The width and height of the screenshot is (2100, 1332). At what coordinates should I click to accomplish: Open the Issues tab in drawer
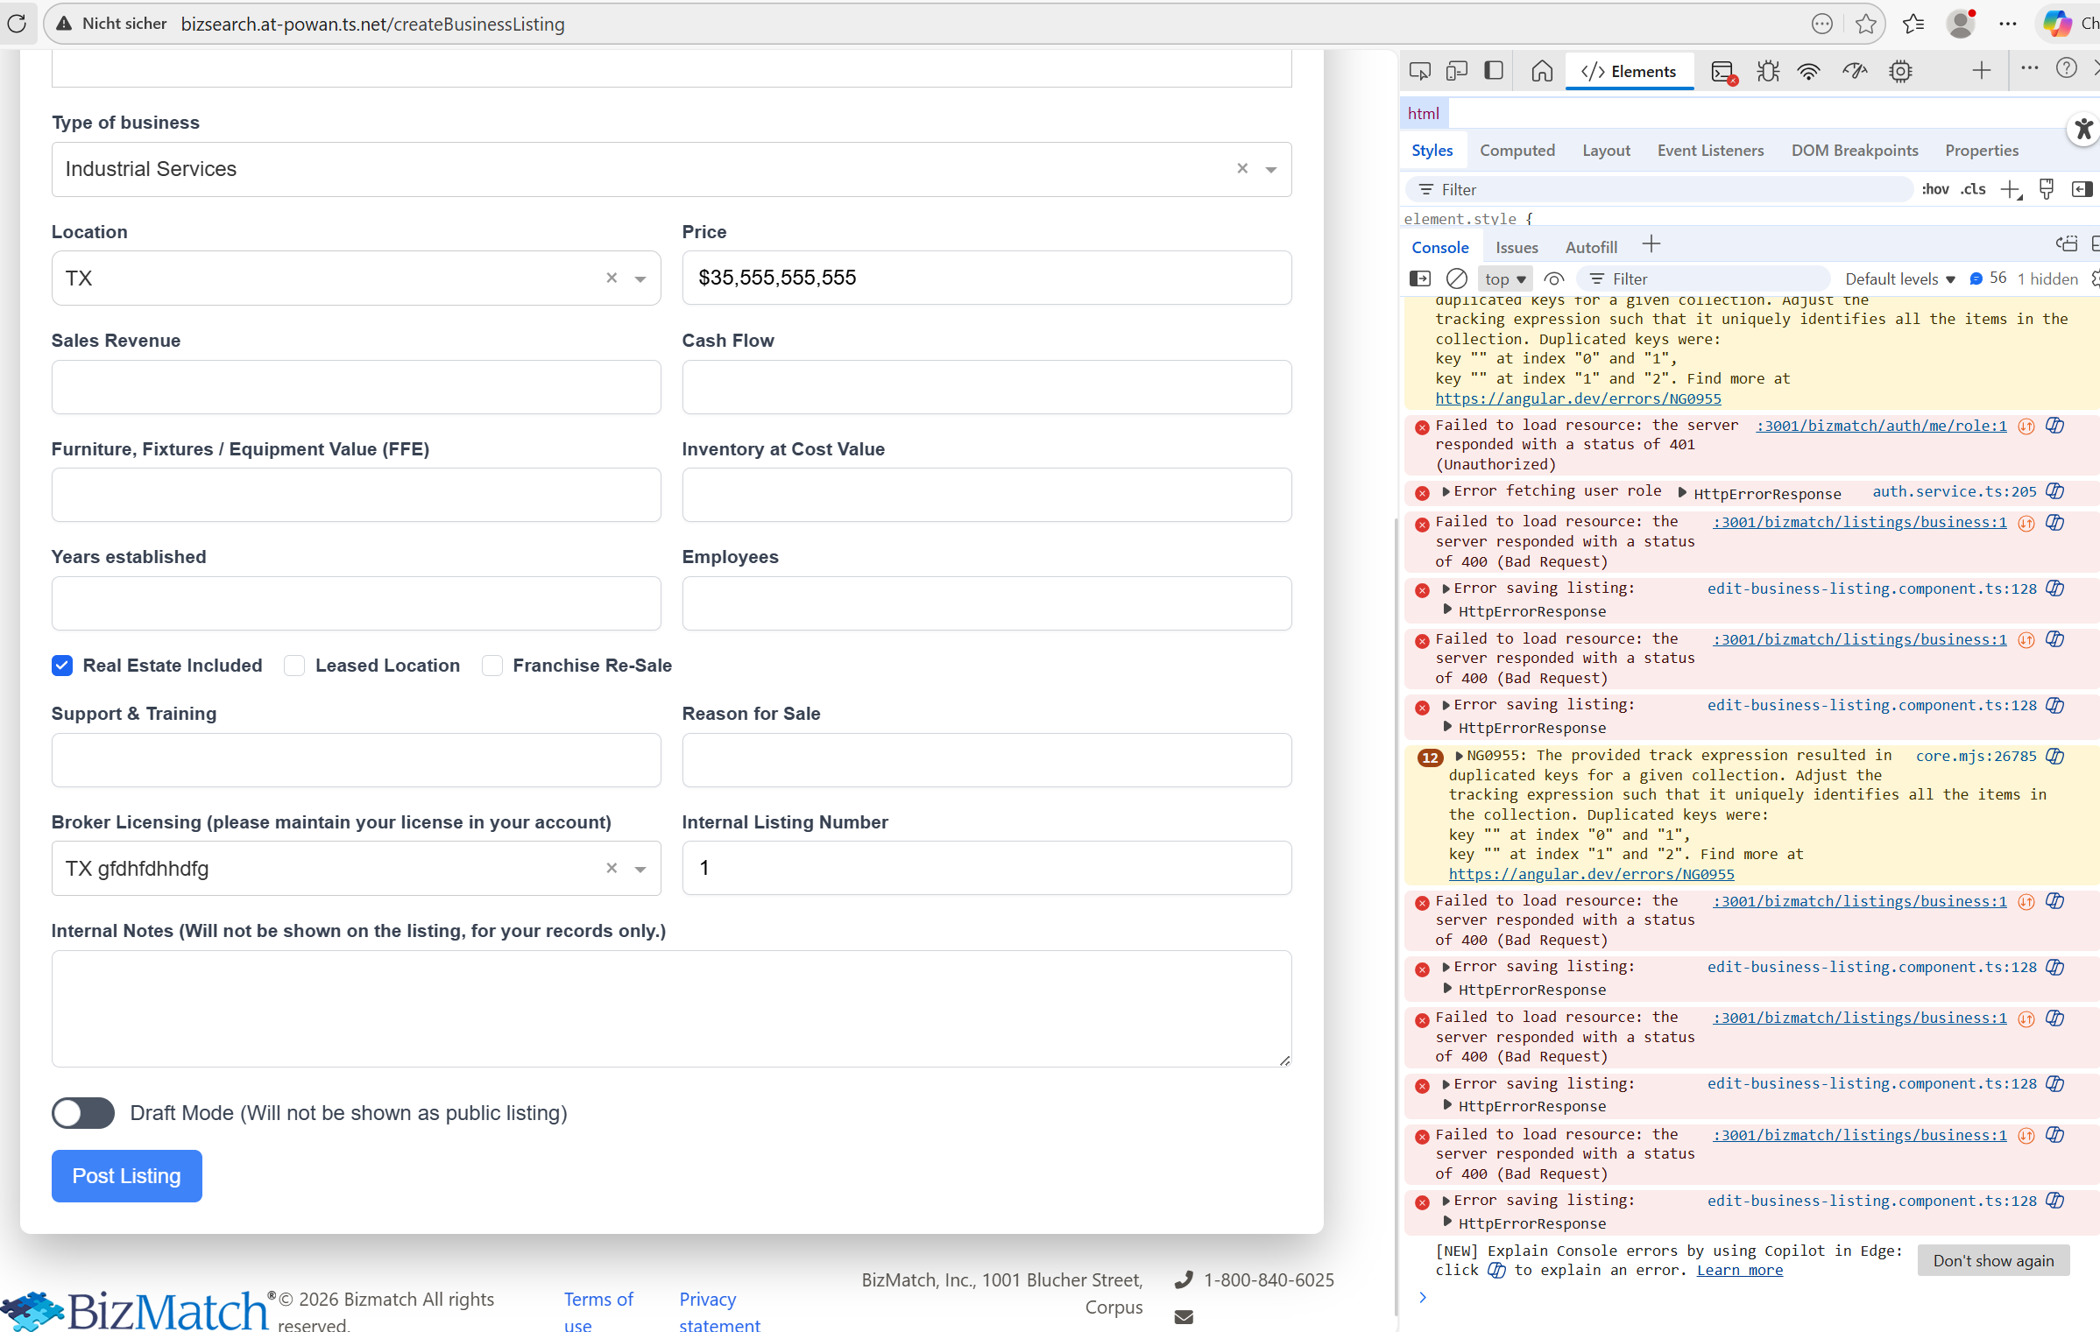tap(1516, 247)
